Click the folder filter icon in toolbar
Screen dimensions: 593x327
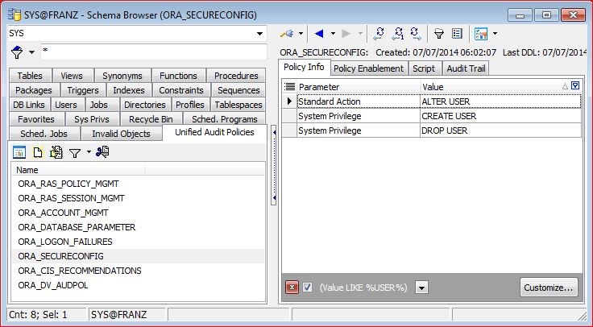[x=438, y=34]
